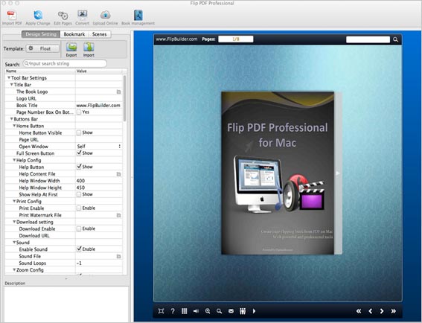Screen dimensions: 422x323
Task: Open the Edit Pages tool
Action: click(x=63, y=16)
